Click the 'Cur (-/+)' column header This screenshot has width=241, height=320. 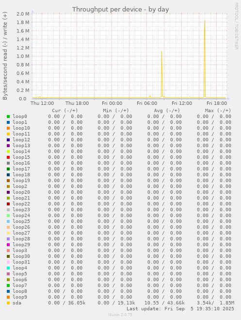pyautogui.click(x=65, y=111)
